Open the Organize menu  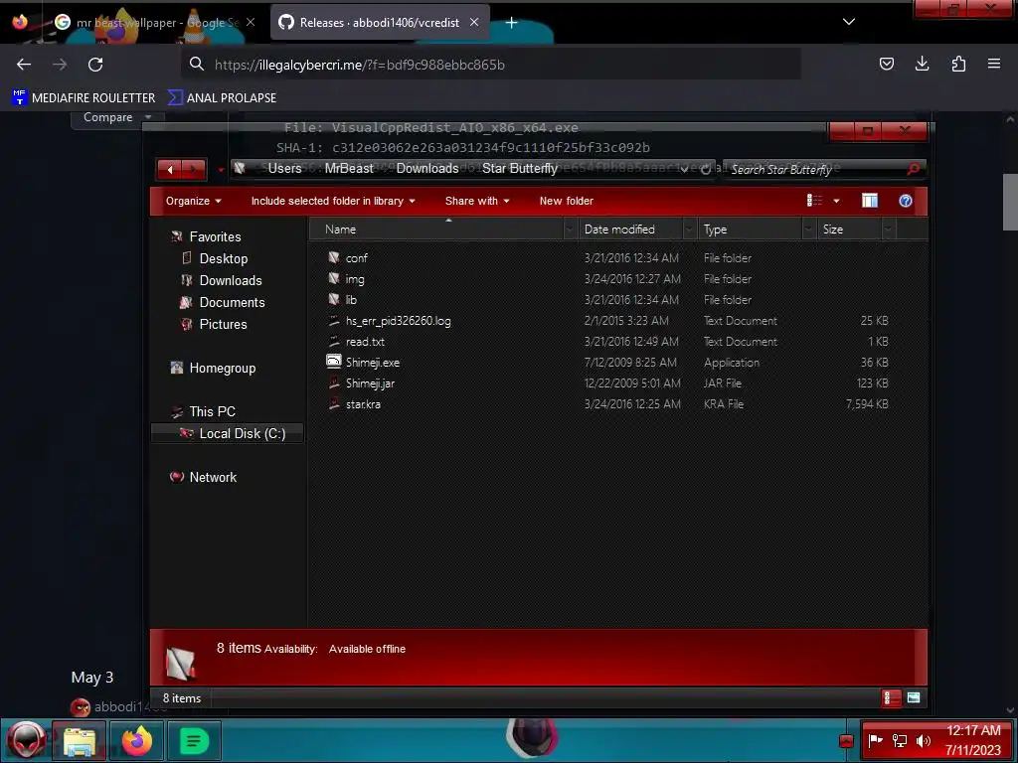194,201
